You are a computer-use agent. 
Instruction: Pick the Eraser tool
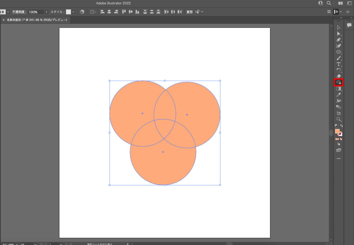pos(338,76)
